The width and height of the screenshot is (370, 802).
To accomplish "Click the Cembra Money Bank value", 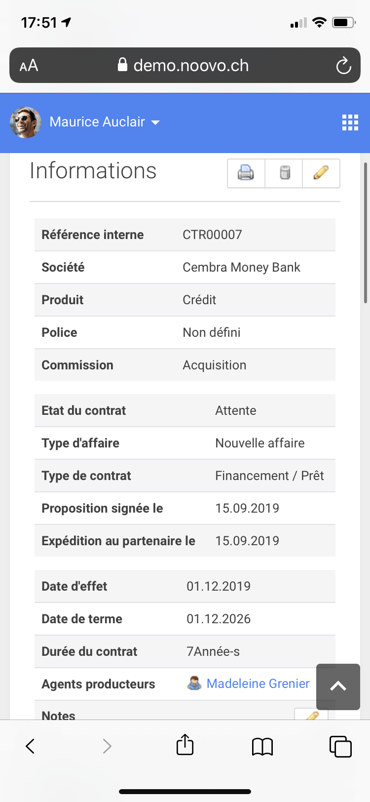I will [x=241, y=267].
